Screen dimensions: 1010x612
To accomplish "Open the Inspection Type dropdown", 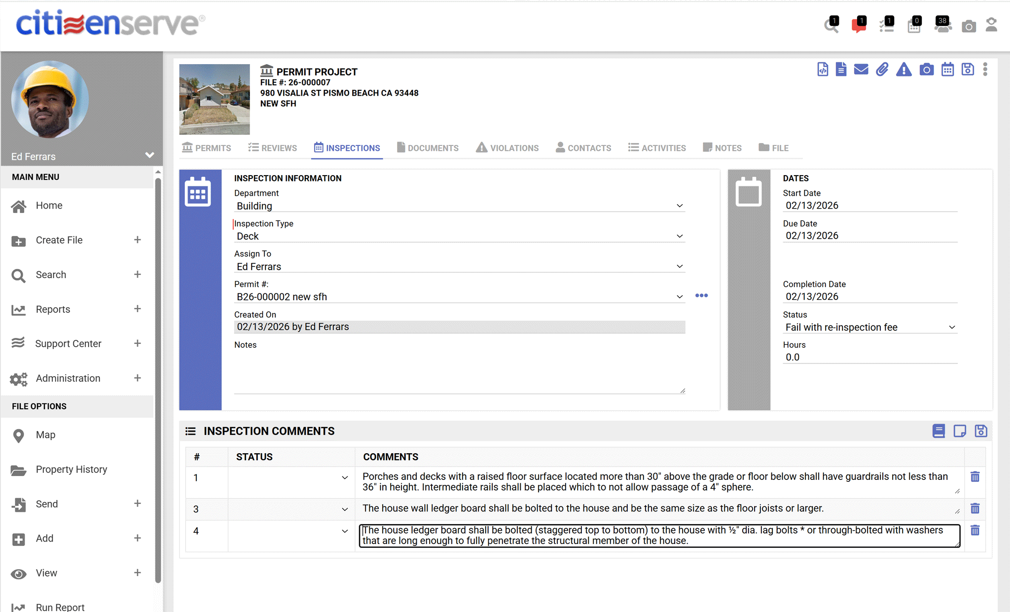I will (459, 236).
